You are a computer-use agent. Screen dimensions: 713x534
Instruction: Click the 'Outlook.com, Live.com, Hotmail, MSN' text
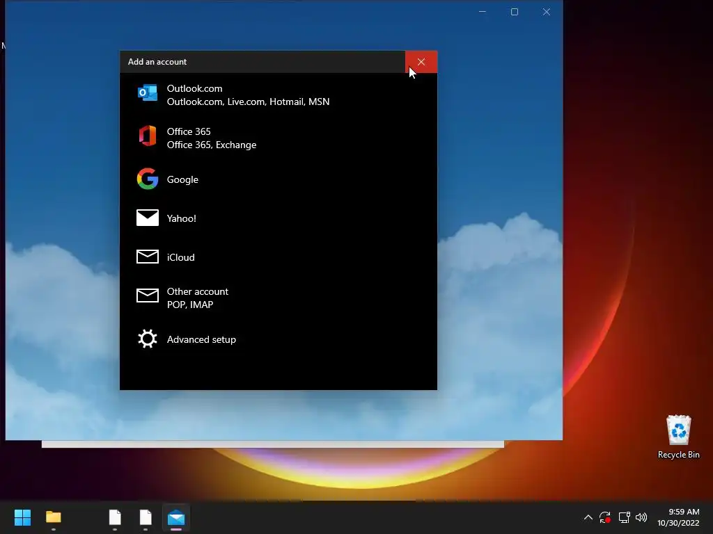click(248, 102)
